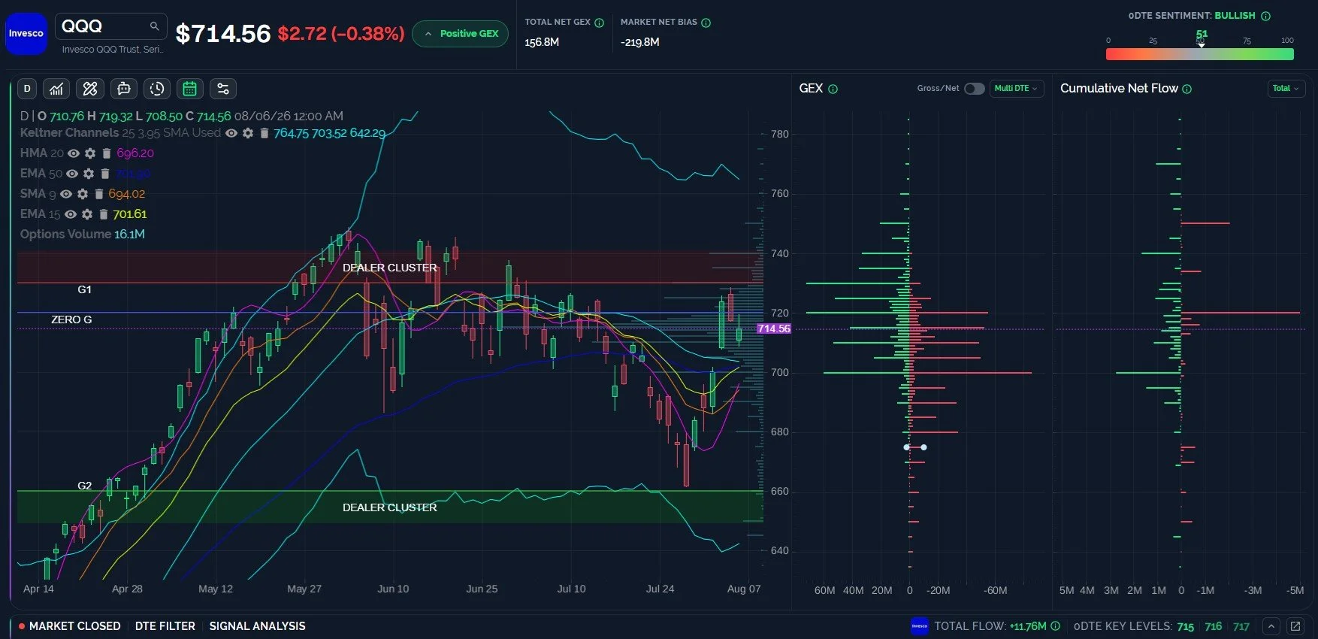This screenshot has width=1318, height=639.
Task: Expand the bottom bar chevron
Action: coord(1271,626)
